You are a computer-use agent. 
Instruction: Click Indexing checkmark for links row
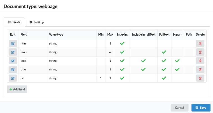coord(122,52)
